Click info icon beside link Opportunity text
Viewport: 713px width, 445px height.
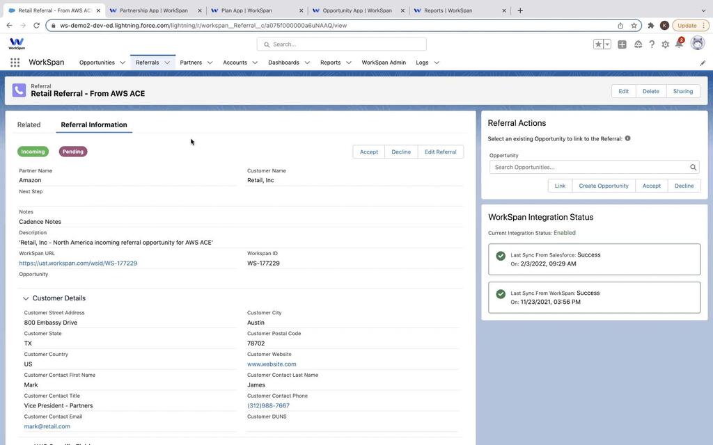[627, 138]
